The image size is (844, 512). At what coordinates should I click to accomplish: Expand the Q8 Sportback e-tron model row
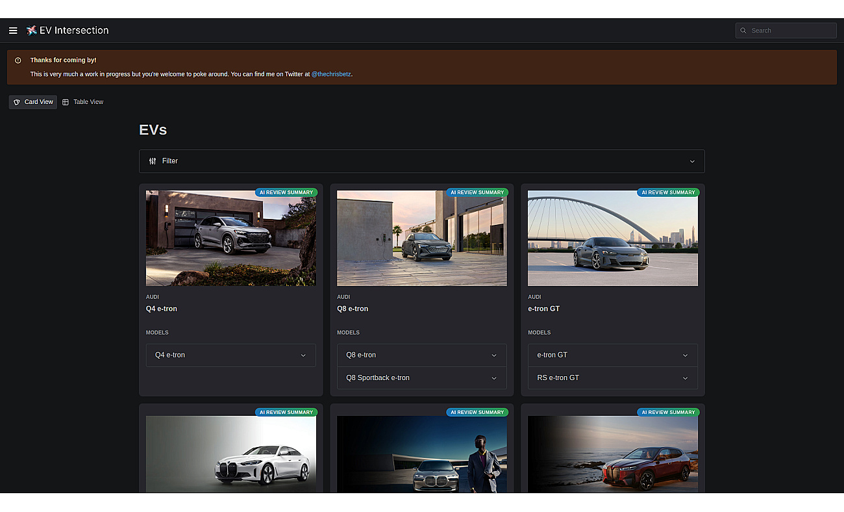422,378
